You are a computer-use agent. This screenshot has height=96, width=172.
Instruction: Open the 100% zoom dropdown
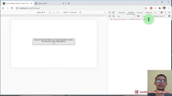[x=66, y=13]
